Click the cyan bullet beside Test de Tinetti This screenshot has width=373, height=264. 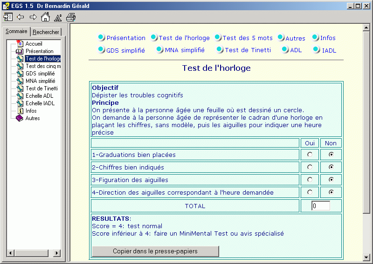219,49
